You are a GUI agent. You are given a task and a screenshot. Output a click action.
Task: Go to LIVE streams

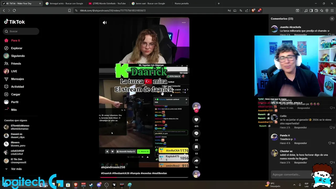(x=14, y=71)
